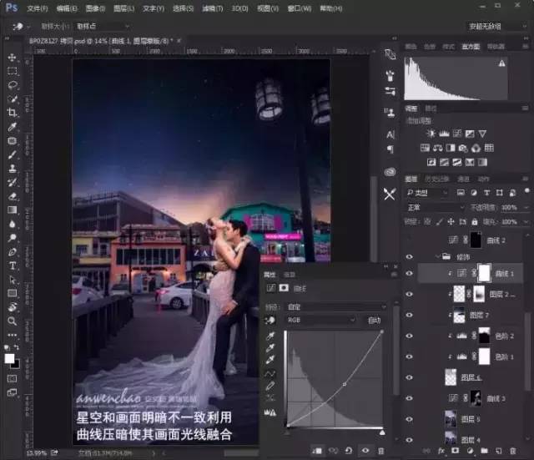Select the Eraser tool
The width and height of the screenshot is (534, 460).
click(13, 196)
